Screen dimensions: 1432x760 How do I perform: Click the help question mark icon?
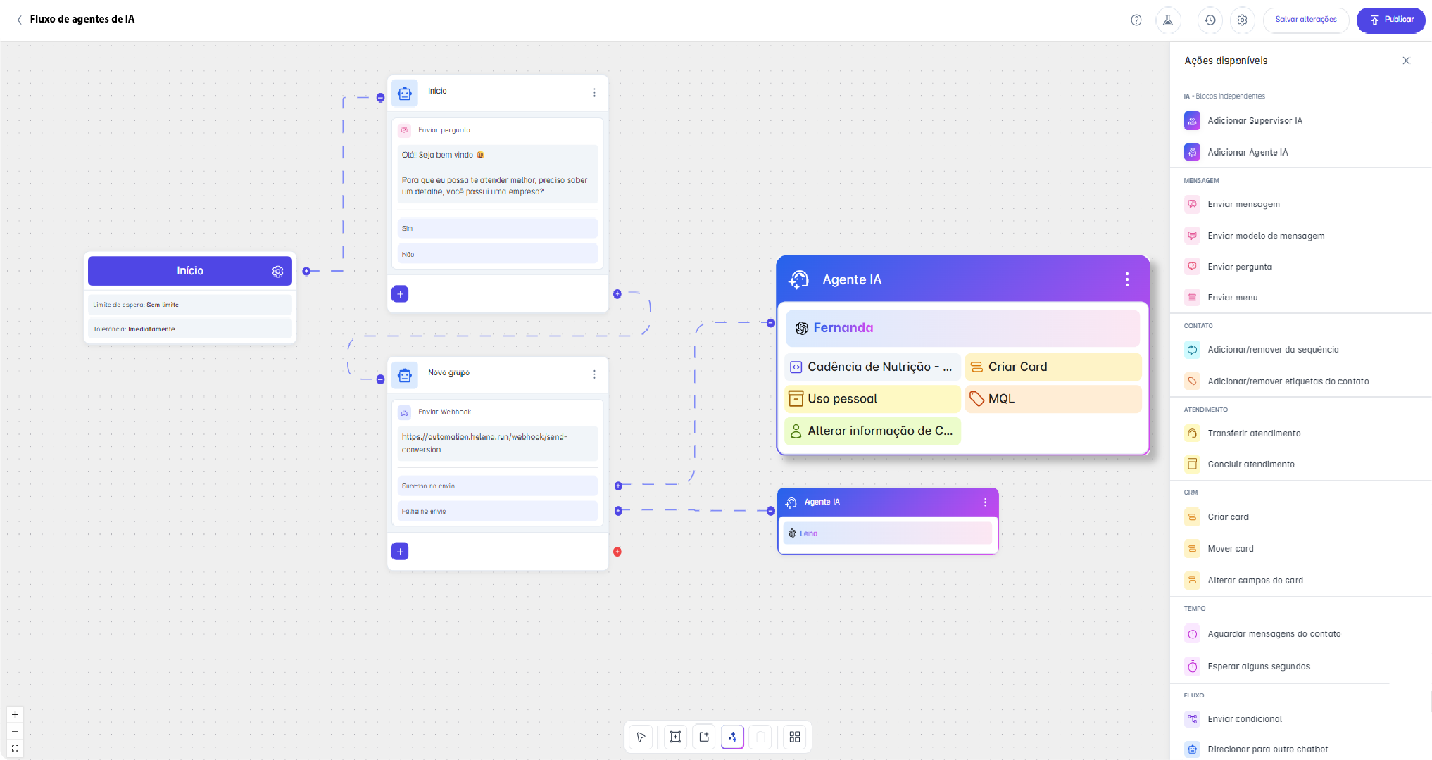click(x=1136, y=20)
